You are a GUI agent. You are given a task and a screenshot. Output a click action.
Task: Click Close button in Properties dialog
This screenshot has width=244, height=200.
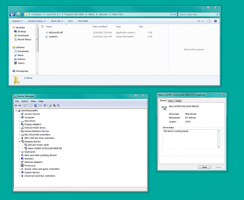coord(205,167)
